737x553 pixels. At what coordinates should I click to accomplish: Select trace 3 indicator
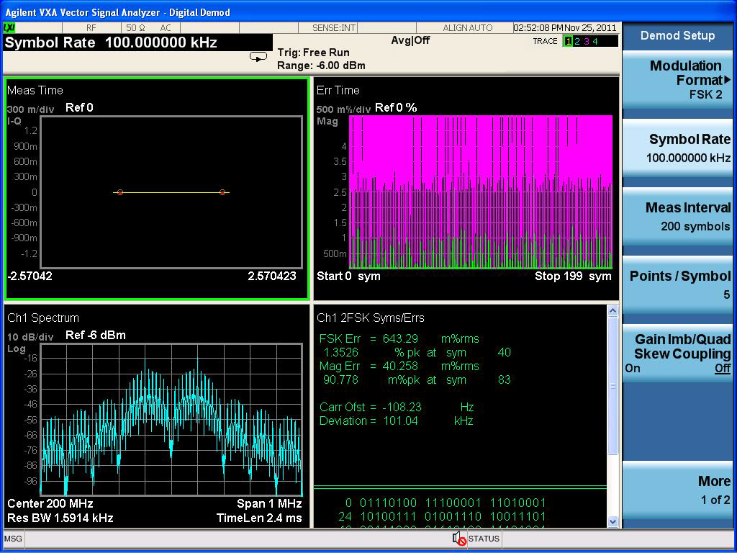point(586,41)
